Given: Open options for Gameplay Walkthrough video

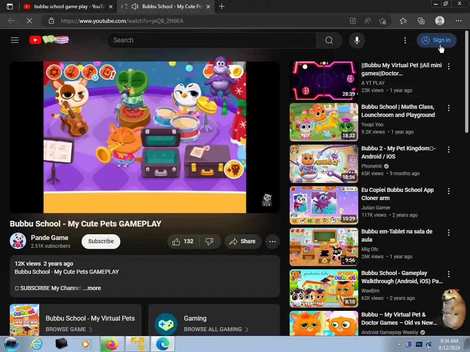Looking at the screenshot, I should click(449, 274).
